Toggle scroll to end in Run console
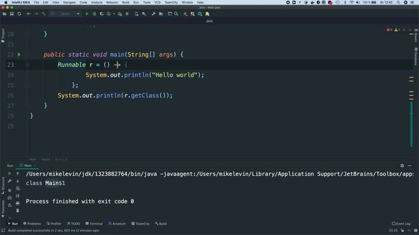The image size is (419, 235). 18,196
